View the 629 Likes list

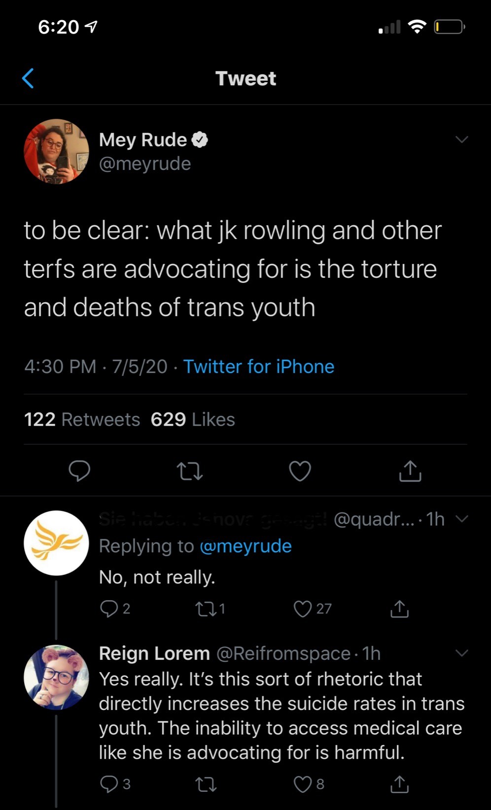pos(193,419)
